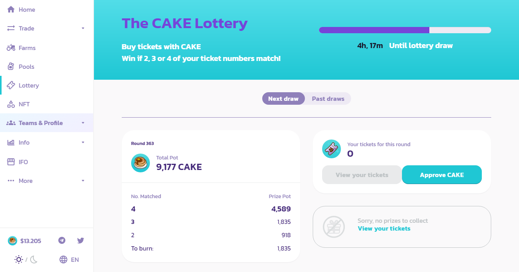
Task: Toggle to Past draws view
Action: [328, 98]
